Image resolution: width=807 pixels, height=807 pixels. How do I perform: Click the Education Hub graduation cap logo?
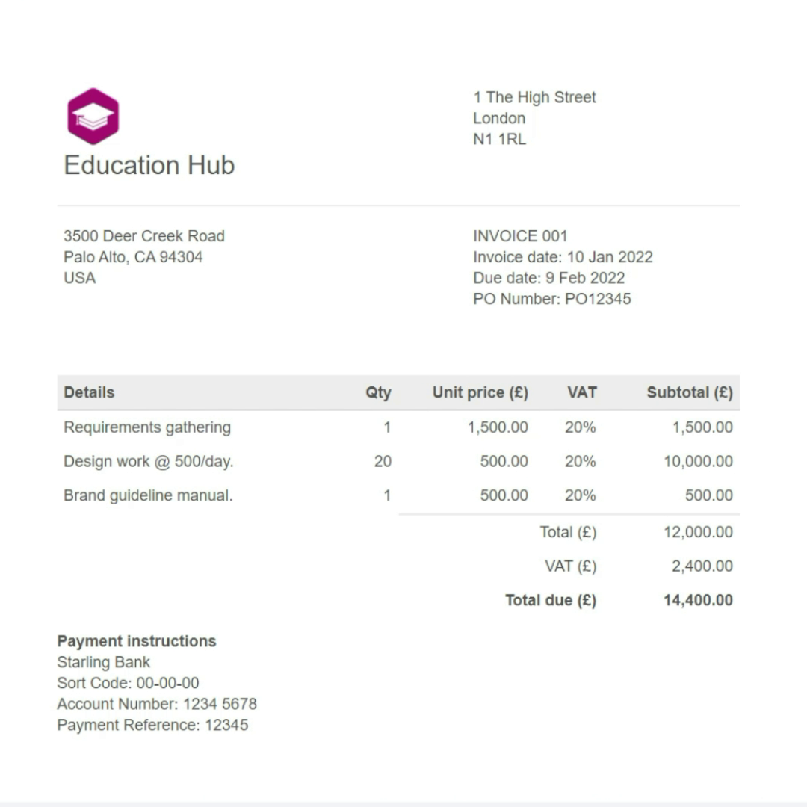click(93, 116)
